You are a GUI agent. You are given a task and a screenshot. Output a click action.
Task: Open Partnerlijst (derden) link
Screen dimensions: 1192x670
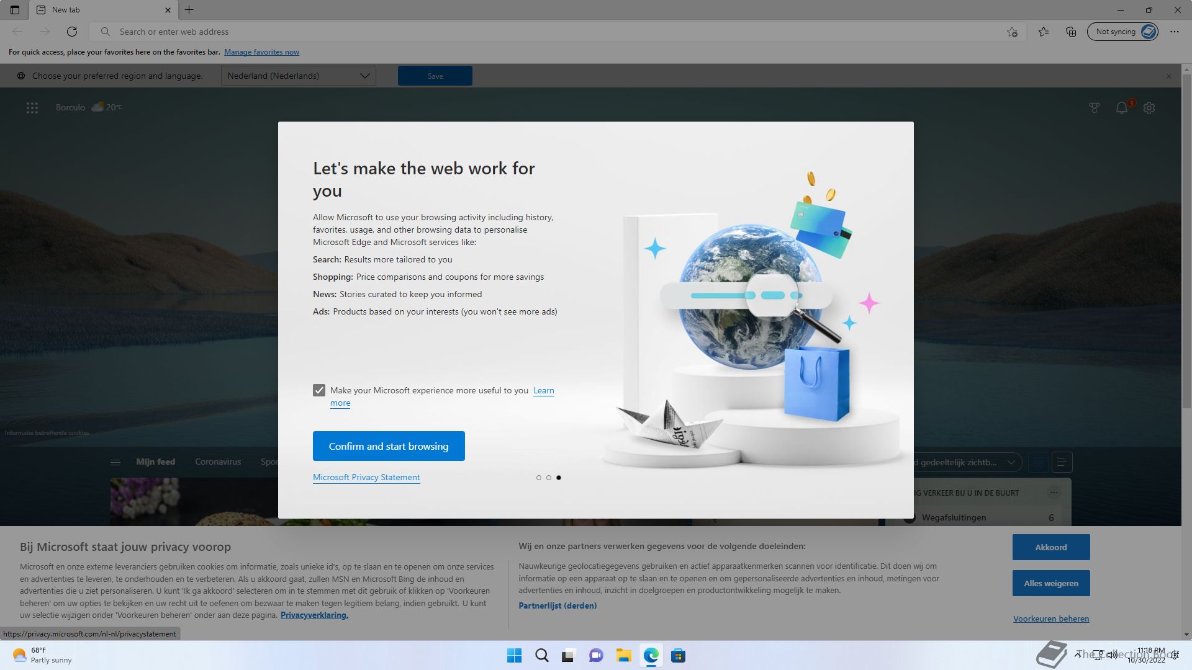[x=558, y=605]
